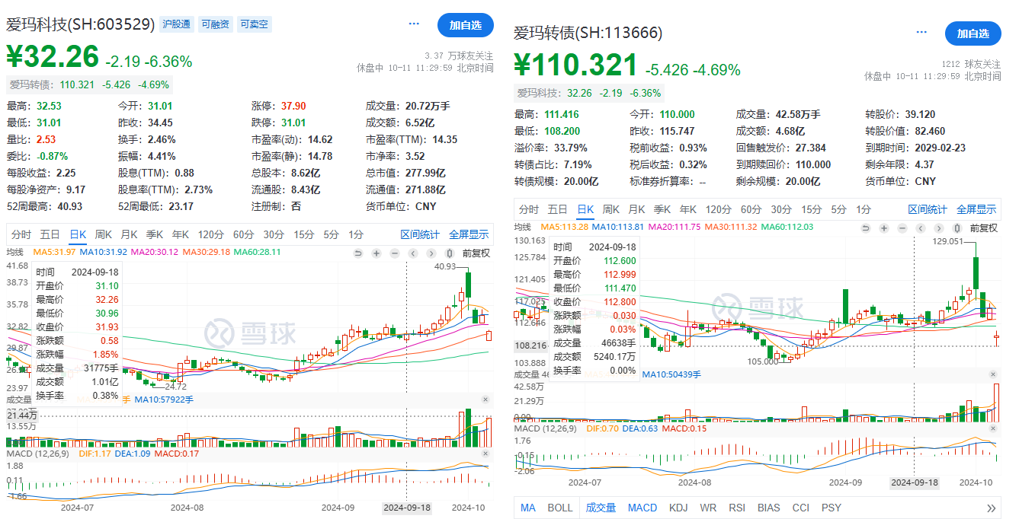Open 全屏显示 for the 爱玛科技 chart

[x=469, y=234]
